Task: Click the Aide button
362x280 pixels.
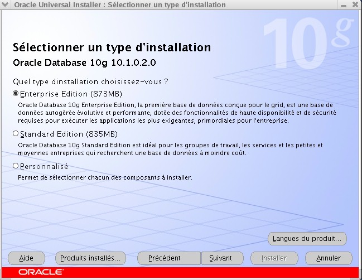Action: [26, 258]
